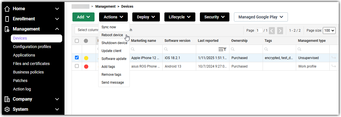Open Action log in sidebar
This screenshot has height=117, width=341.
click(x=22, y=89)
